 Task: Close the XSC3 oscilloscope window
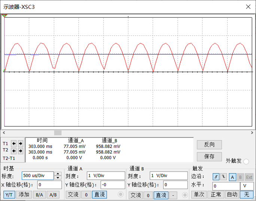pos(248,7)
